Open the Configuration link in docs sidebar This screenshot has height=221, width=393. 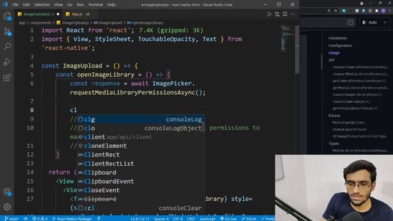coord(340,45)
